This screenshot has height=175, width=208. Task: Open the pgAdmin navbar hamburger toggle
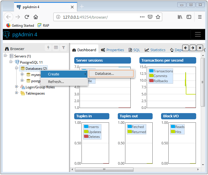click(x=198, y=34)
